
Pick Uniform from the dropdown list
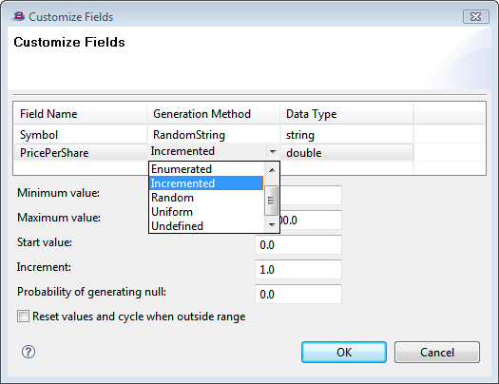tap(172, 212)
